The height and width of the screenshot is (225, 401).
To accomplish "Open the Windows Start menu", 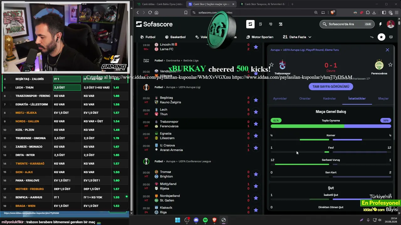I will (178, 220).
